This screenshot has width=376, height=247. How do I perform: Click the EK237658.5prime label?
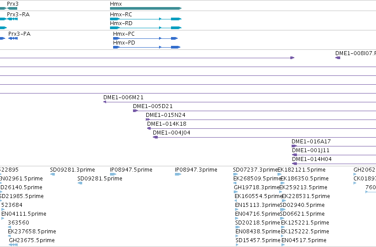tap(32, 232)
